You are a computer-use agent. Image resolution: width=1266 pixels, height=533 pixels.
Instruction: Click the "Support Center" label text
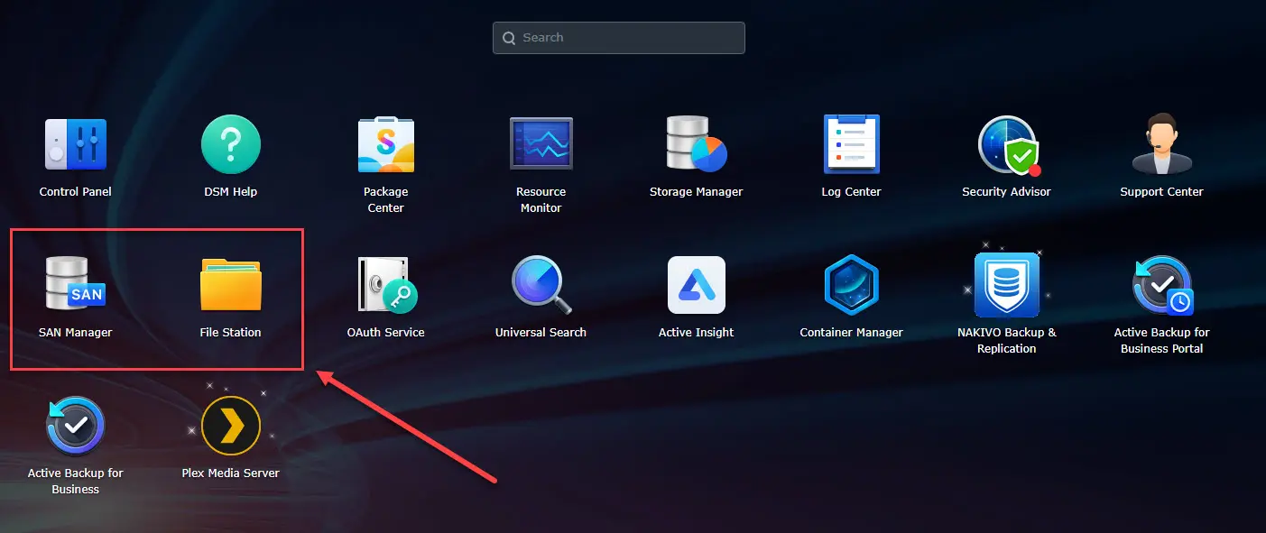click(x=1162, y=192)
